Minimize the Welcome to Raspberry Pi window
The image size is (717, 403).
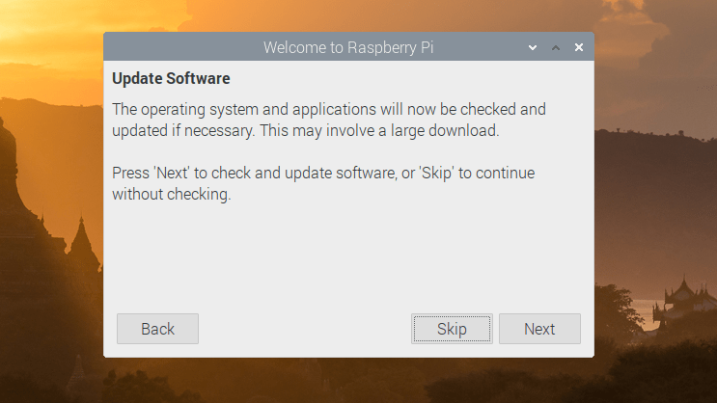click(533, 47)
